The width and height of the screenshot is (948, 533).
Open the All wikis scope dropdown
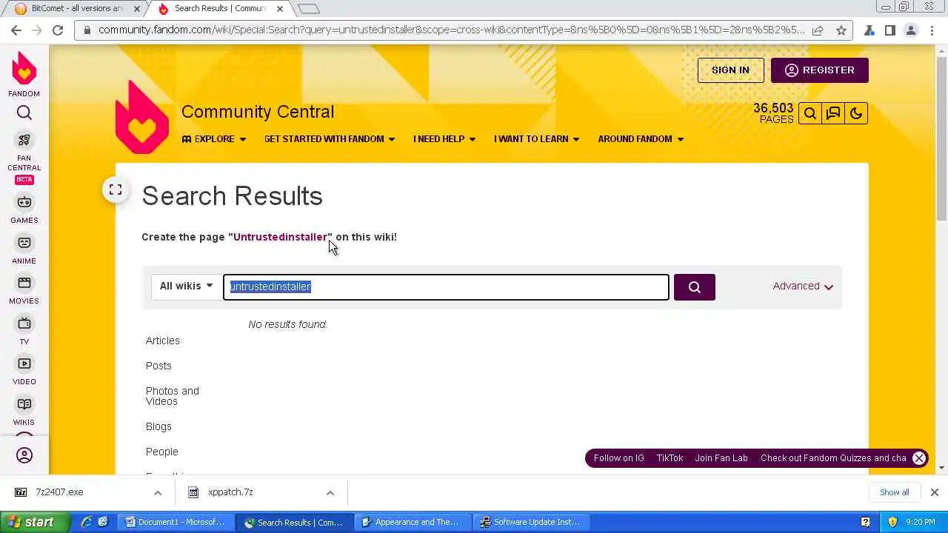click(186, 286)
